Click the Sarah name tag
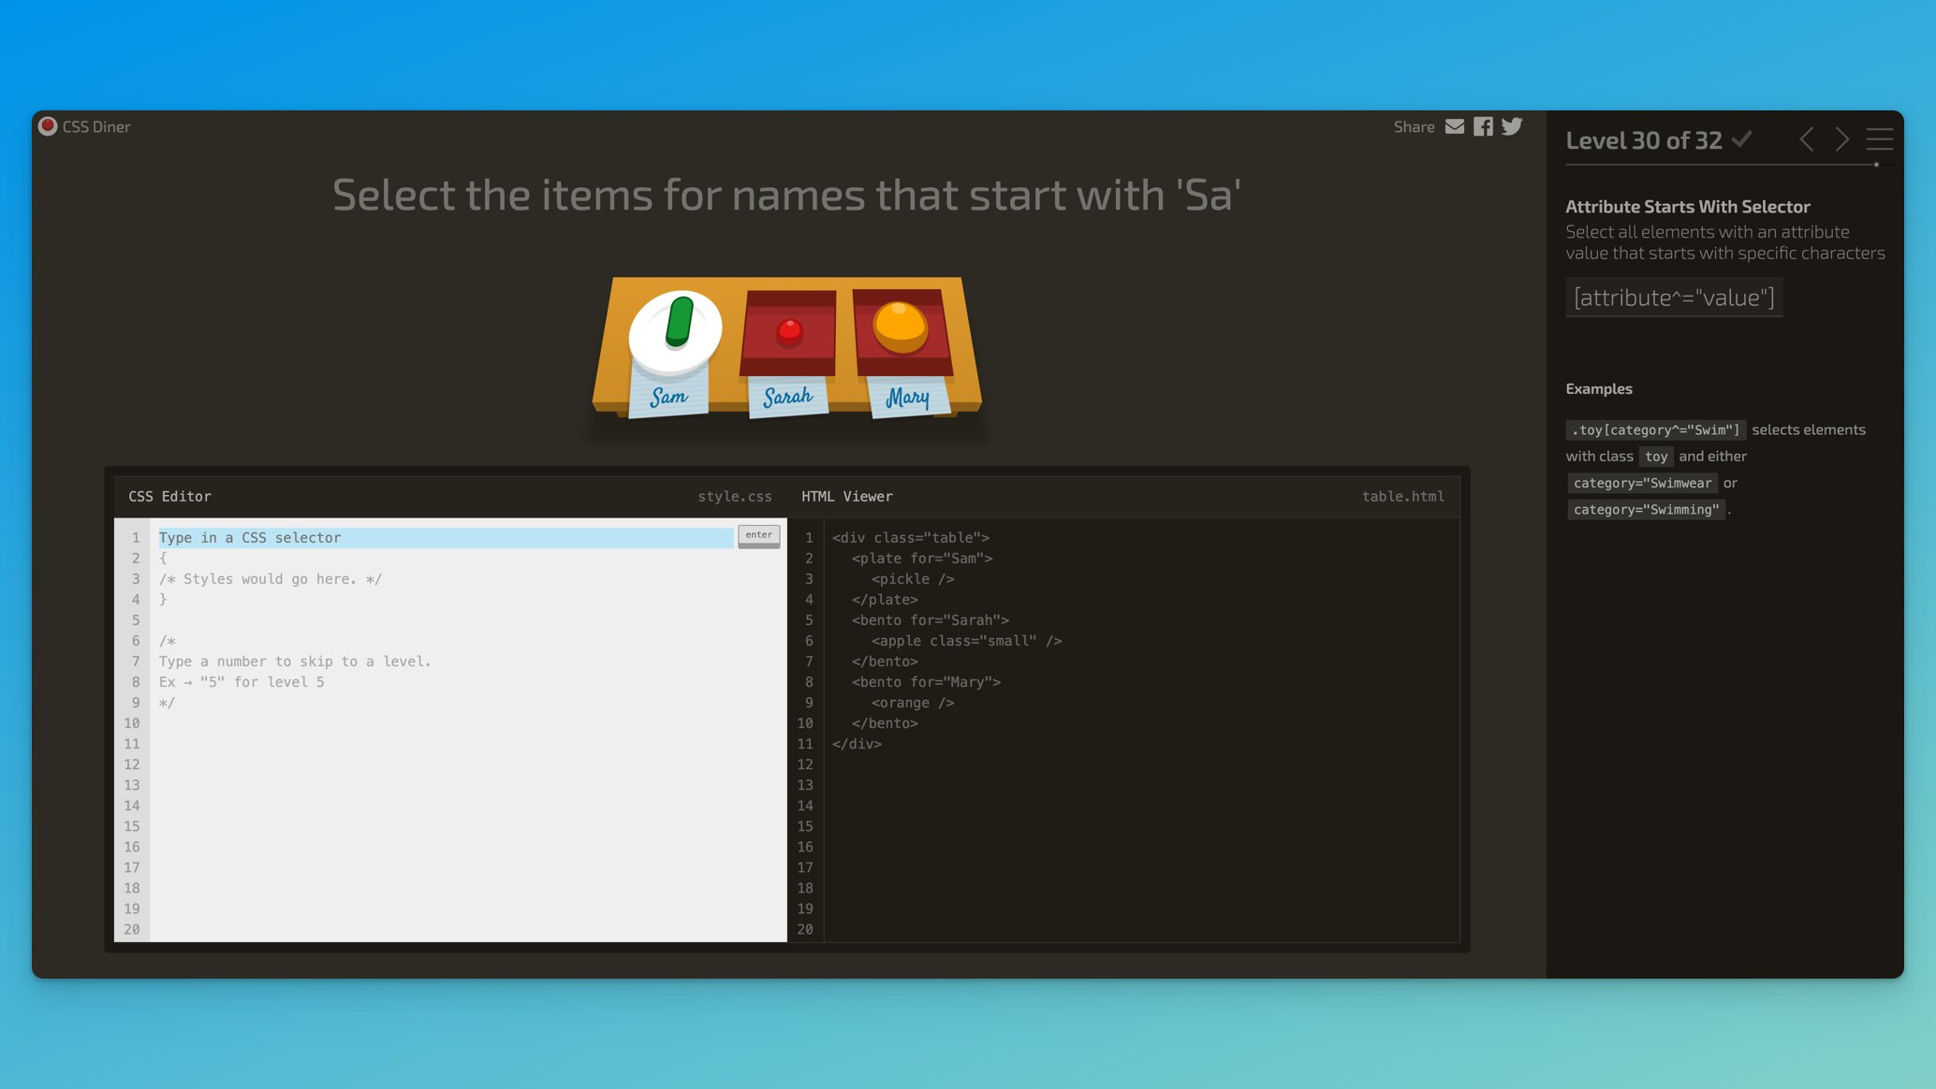 tap(788, 398)
